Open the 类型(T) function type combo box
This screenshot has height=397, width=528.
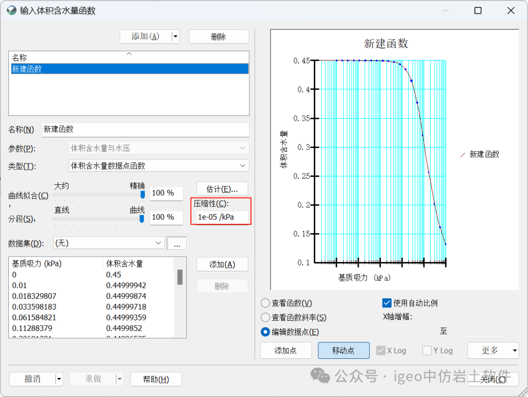point(159,166)
